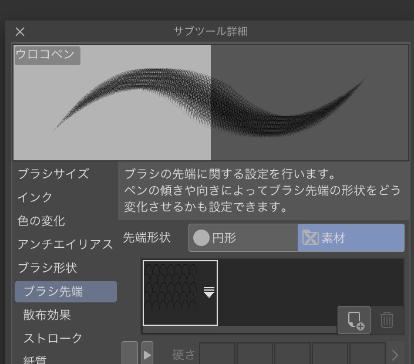Select the ブラシ形状 category
The height and width of the screenshot is (364, 414).
pyautogui.click(x=47, y=268)
